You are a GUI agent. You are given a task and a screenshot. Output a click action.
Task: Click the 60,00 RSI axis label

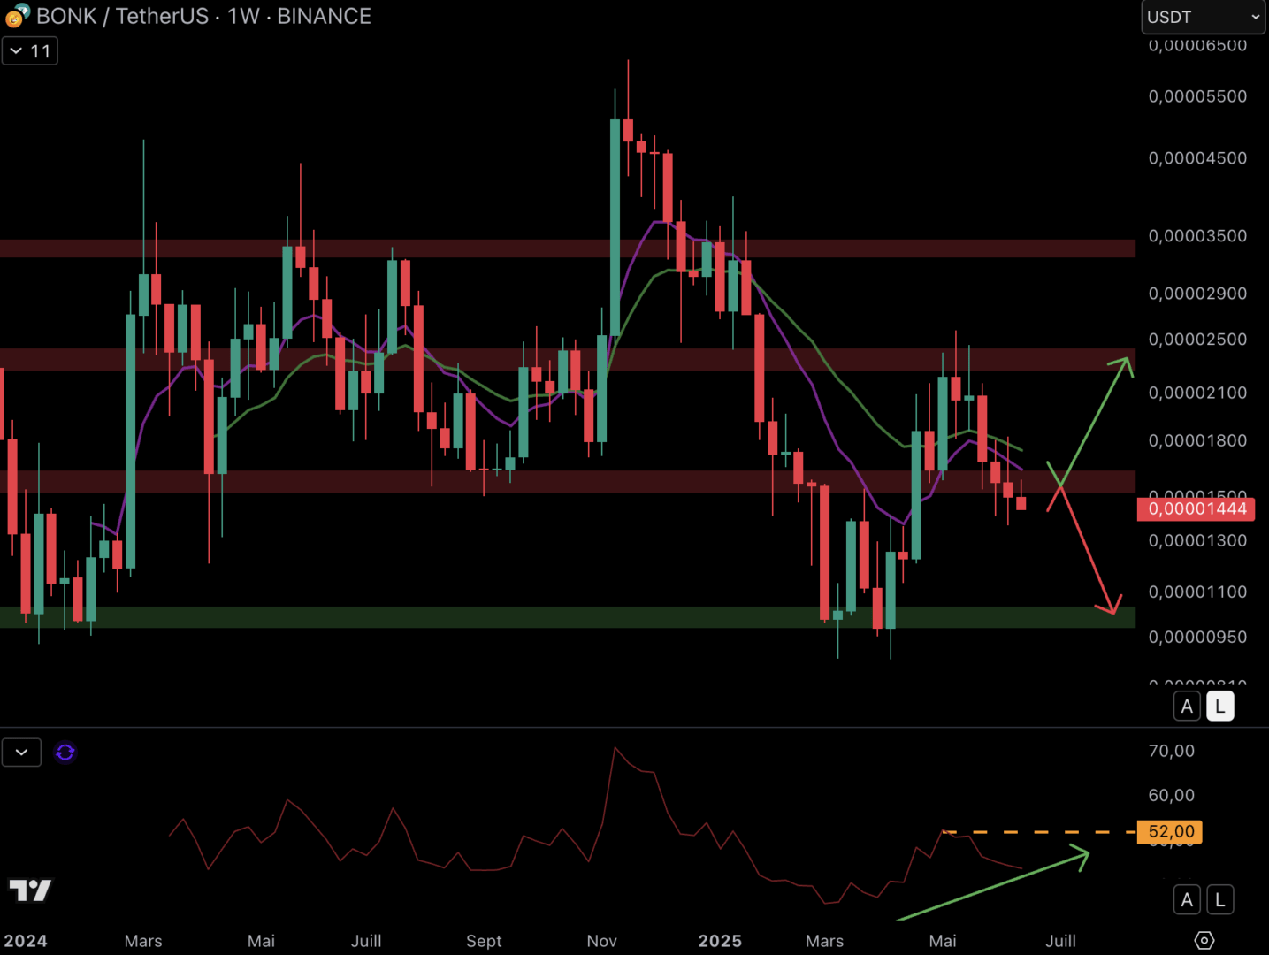pos(1172,796)
